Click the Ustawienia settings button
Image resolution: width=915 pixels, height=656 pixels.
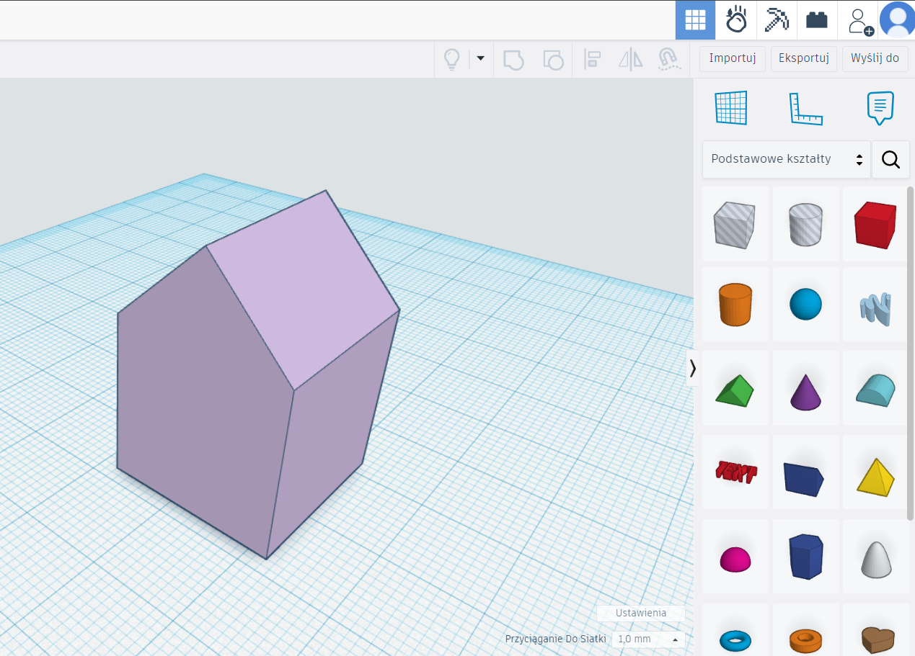coord(640,614)
